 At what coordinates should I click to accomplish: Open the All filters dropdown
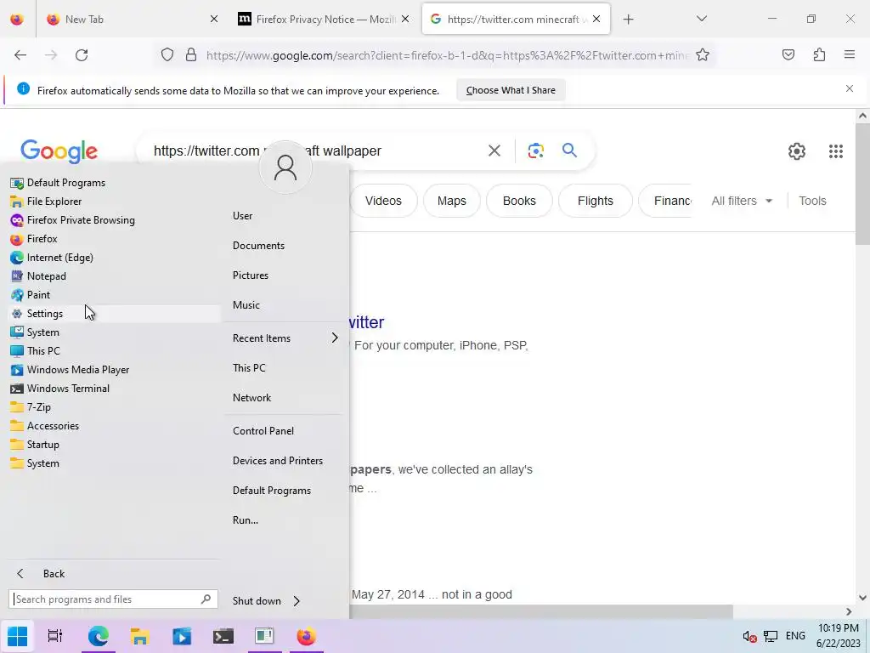click(x=742, y=201)
